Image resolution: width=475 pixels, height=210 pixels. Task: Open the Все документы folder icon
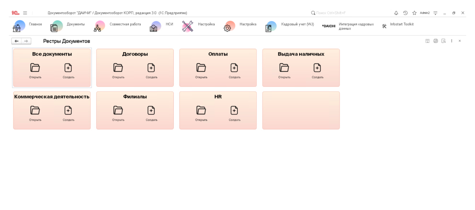(35, 68)
